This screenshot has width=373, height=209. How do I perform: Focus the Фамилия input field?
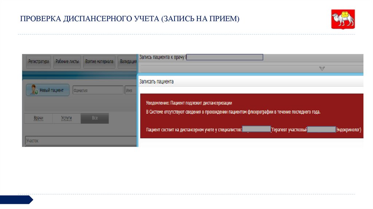coord(98,90)
